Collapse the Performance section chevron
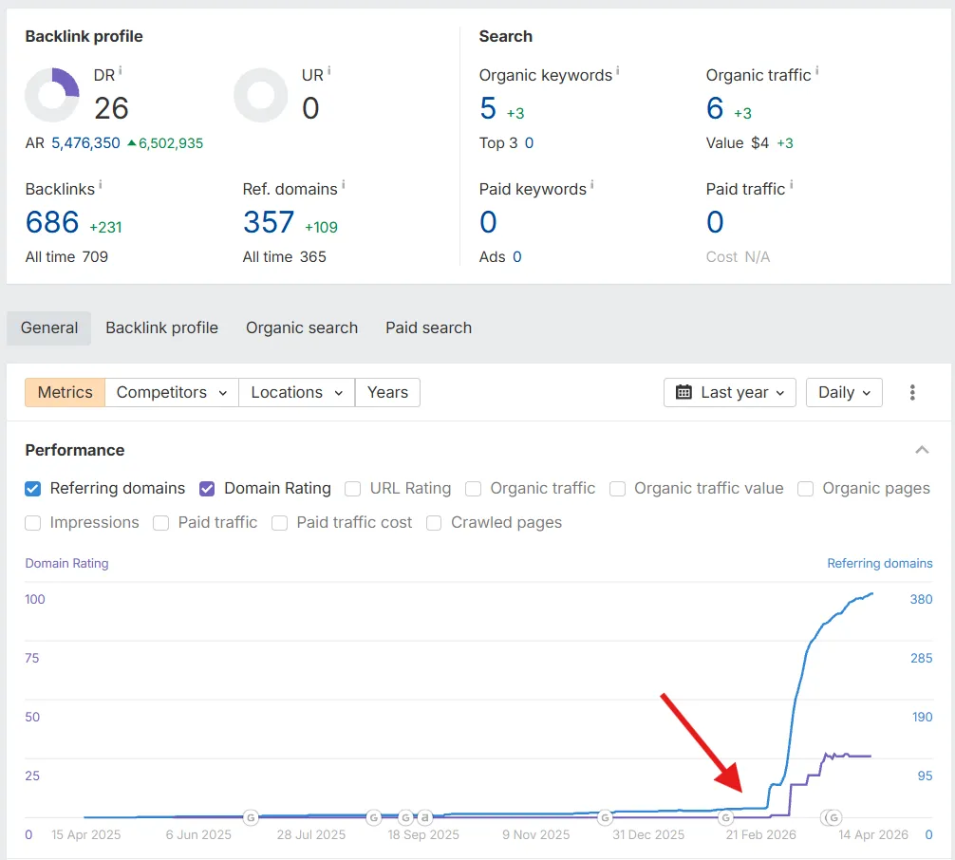Viewport: 955px width, 860px height. [x=921, y=450]
